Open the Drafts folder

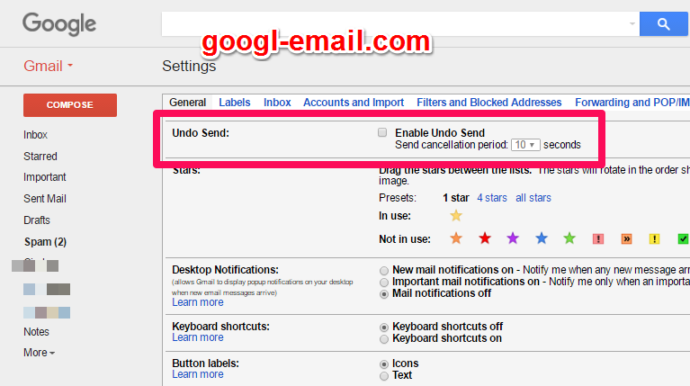37,220
